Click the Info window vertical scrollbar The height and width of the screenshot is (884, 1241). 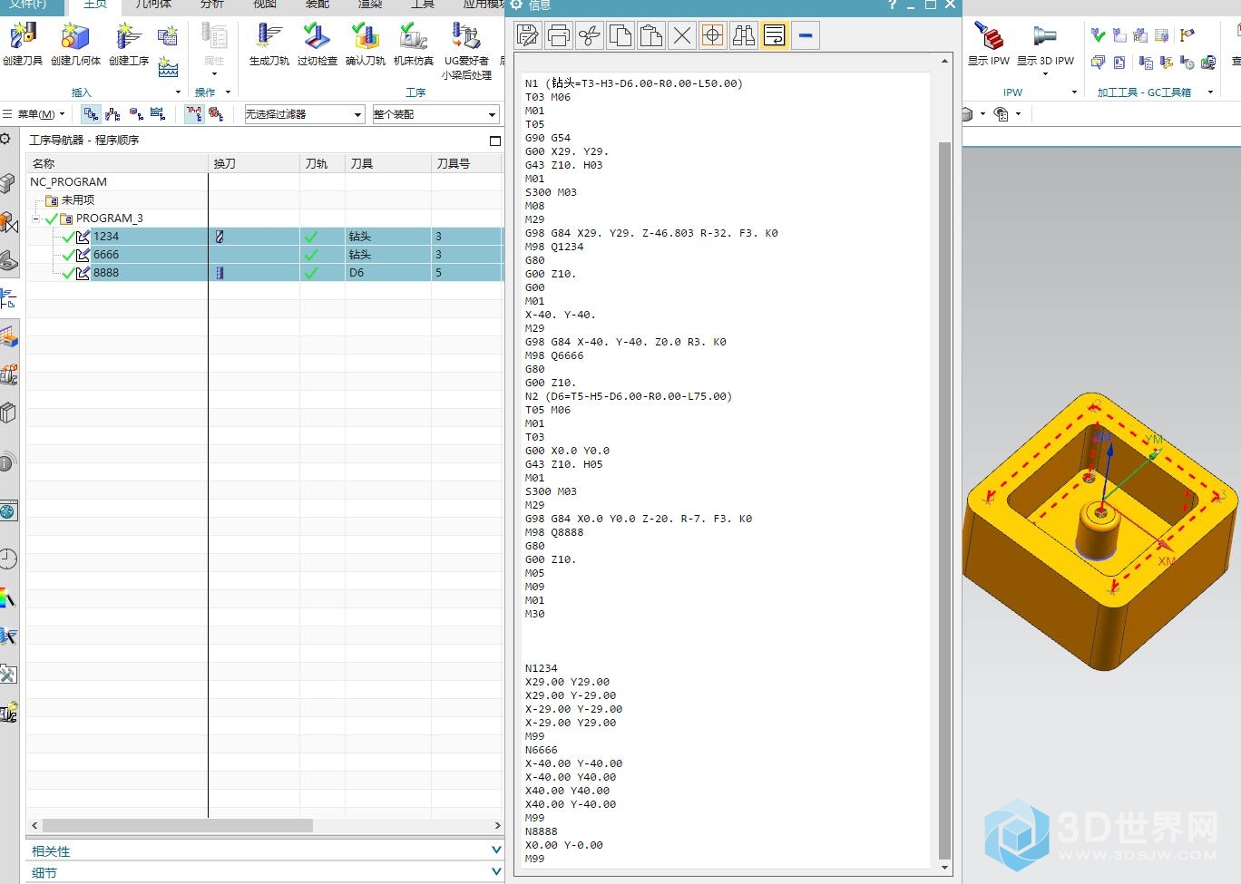[x=944, y=499]
